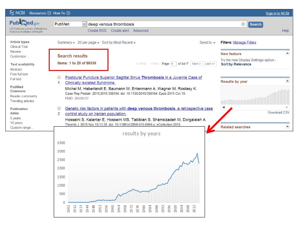Filter by Full text availability

pyautogui.click(x=16, y=79)
